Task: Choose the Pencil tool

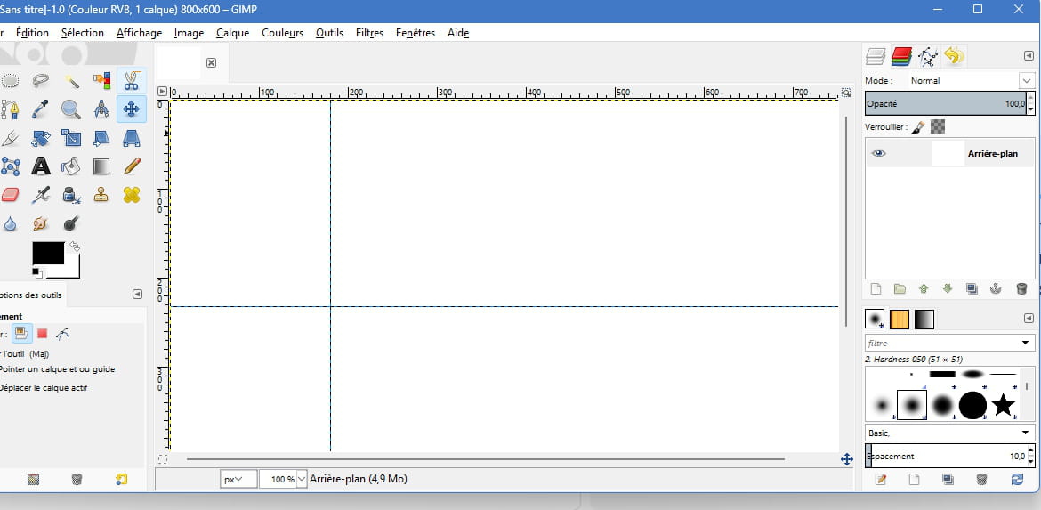Action: tap(132, 166)
